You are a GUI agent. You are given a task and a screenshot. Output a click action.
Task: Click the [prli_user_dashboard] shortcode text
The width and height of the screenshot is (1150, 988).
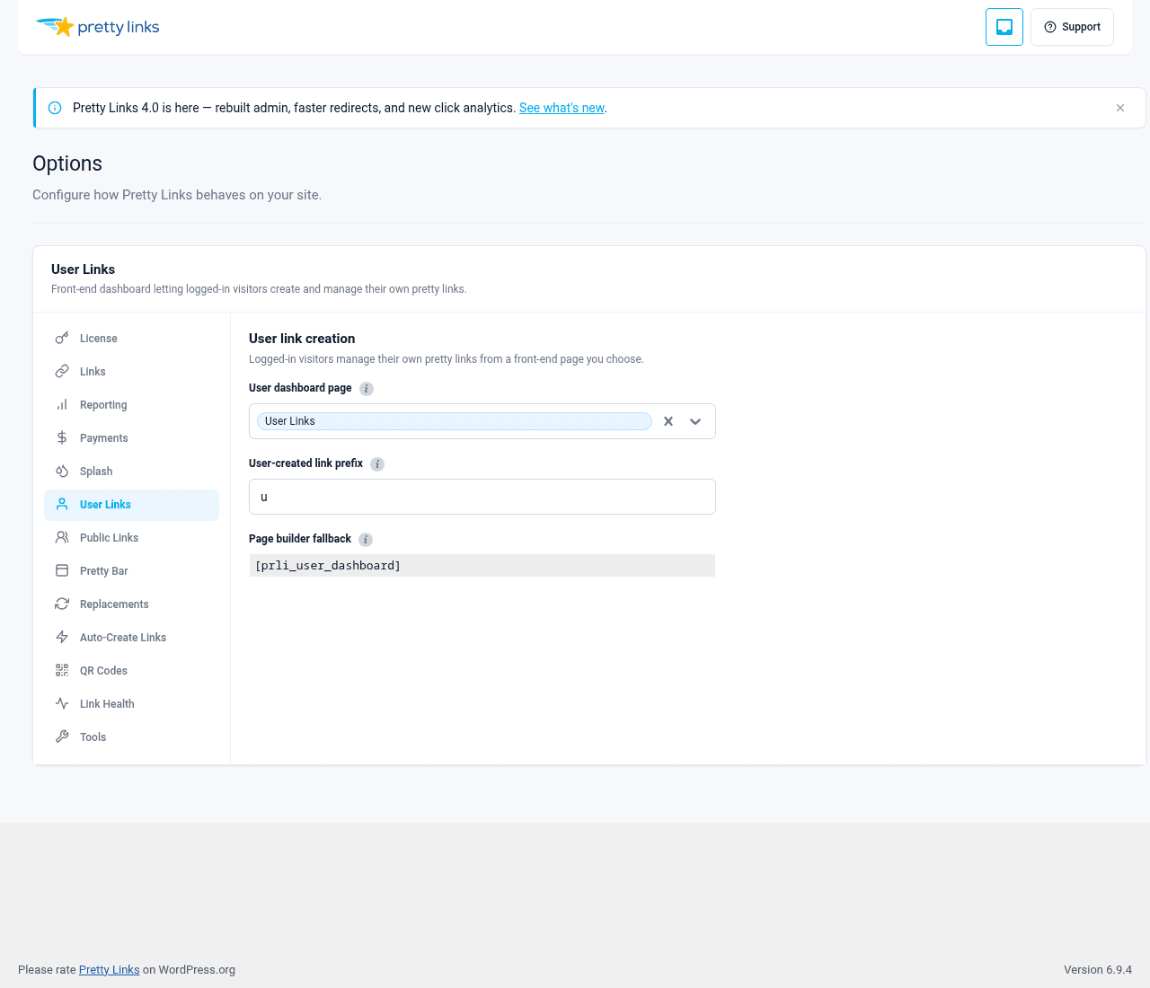[x=328, y=566]
